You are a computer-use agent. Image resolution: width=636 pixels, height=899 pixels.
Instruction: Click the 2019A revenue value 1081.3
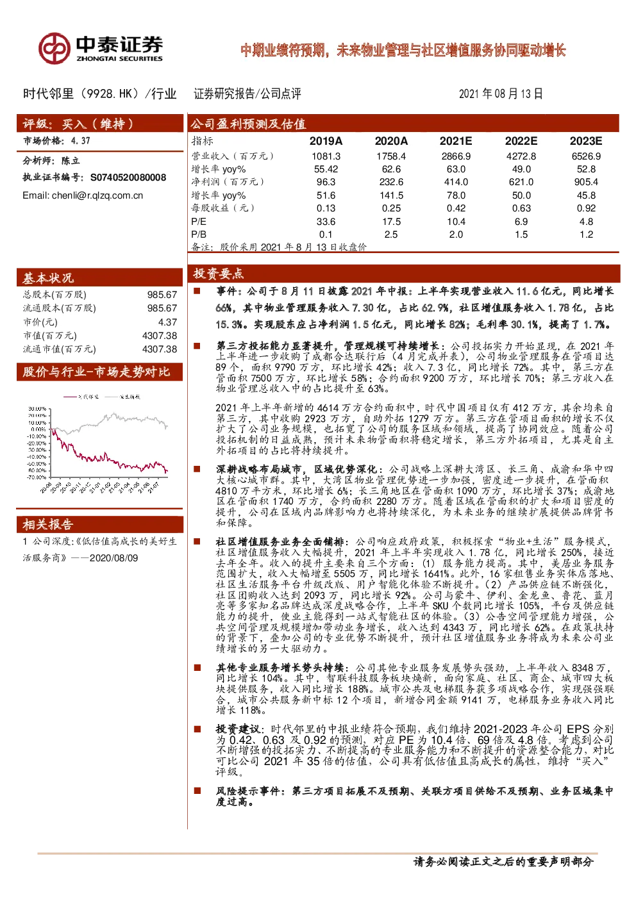coord(326,156)
